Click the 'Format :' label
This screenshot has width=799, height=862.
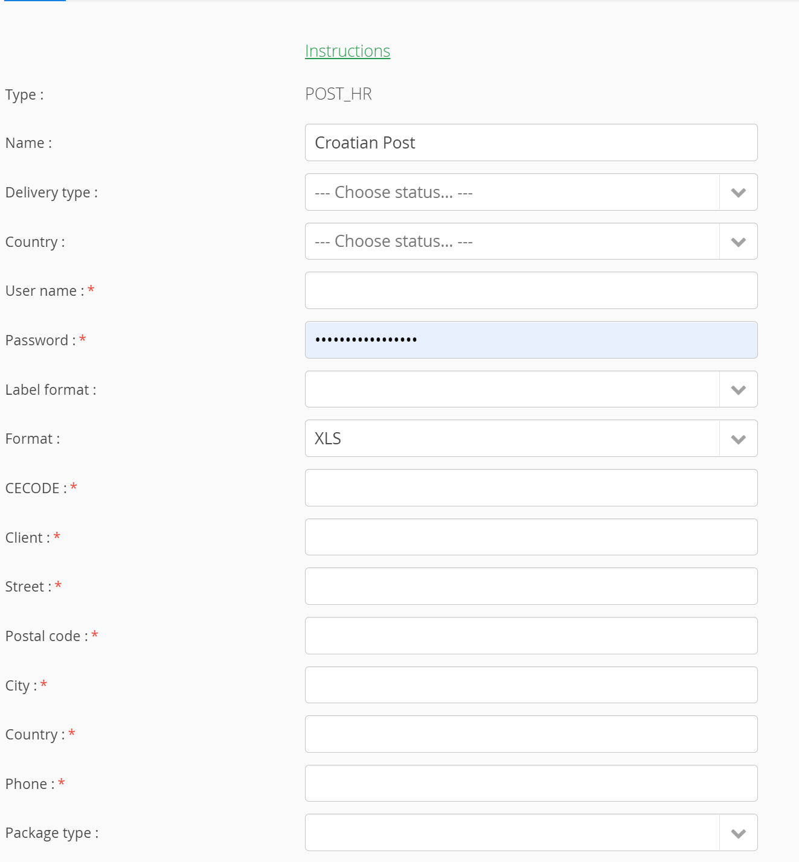click(33, 439)
